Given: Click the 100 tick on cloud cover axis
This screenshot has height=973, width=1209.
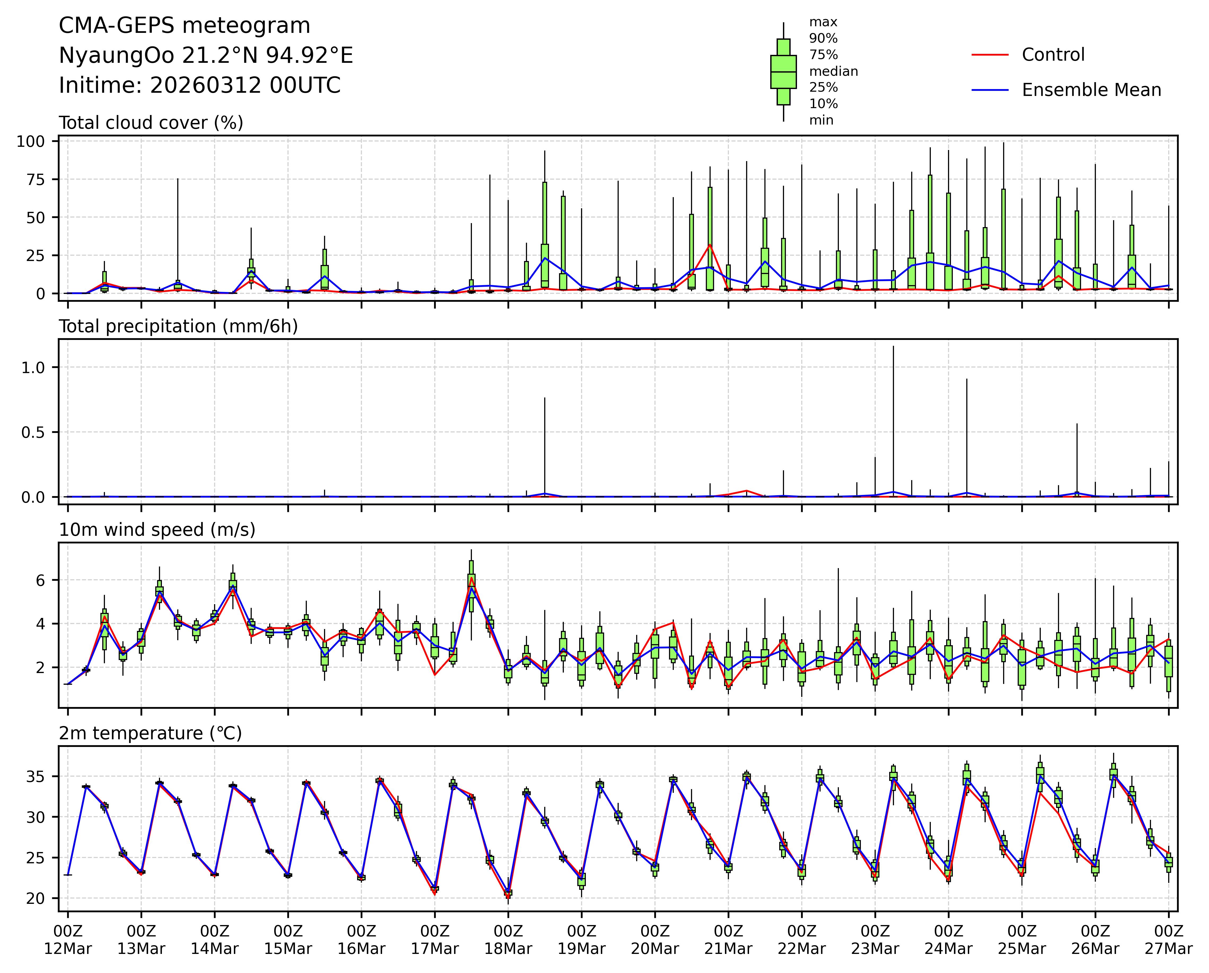Looking at the screenshot, I should point(30,141).
